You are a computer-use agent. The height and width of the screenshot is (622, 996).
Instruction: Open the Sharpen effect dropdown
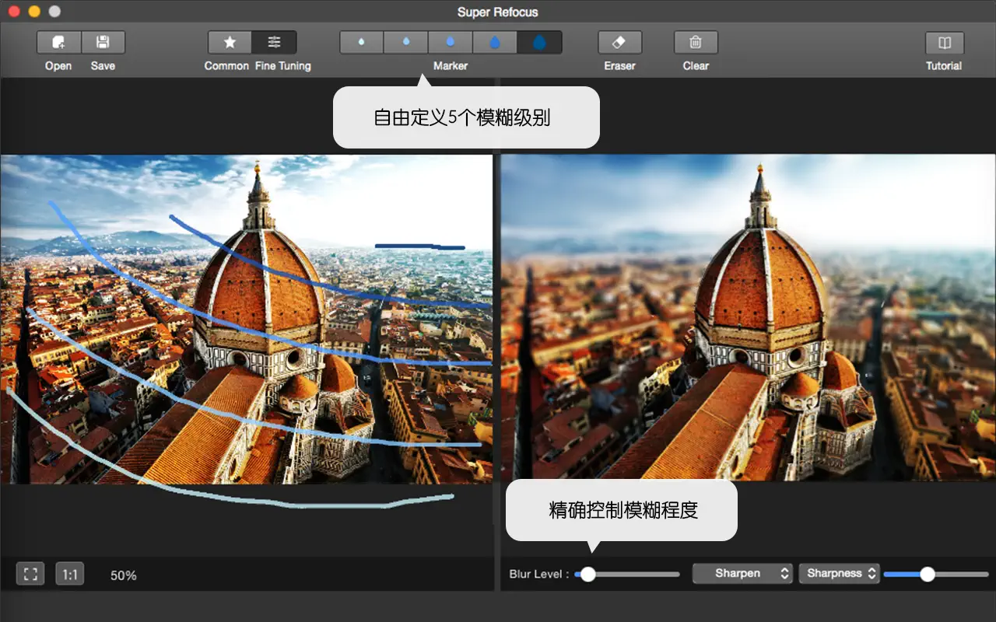coord(742,573)
